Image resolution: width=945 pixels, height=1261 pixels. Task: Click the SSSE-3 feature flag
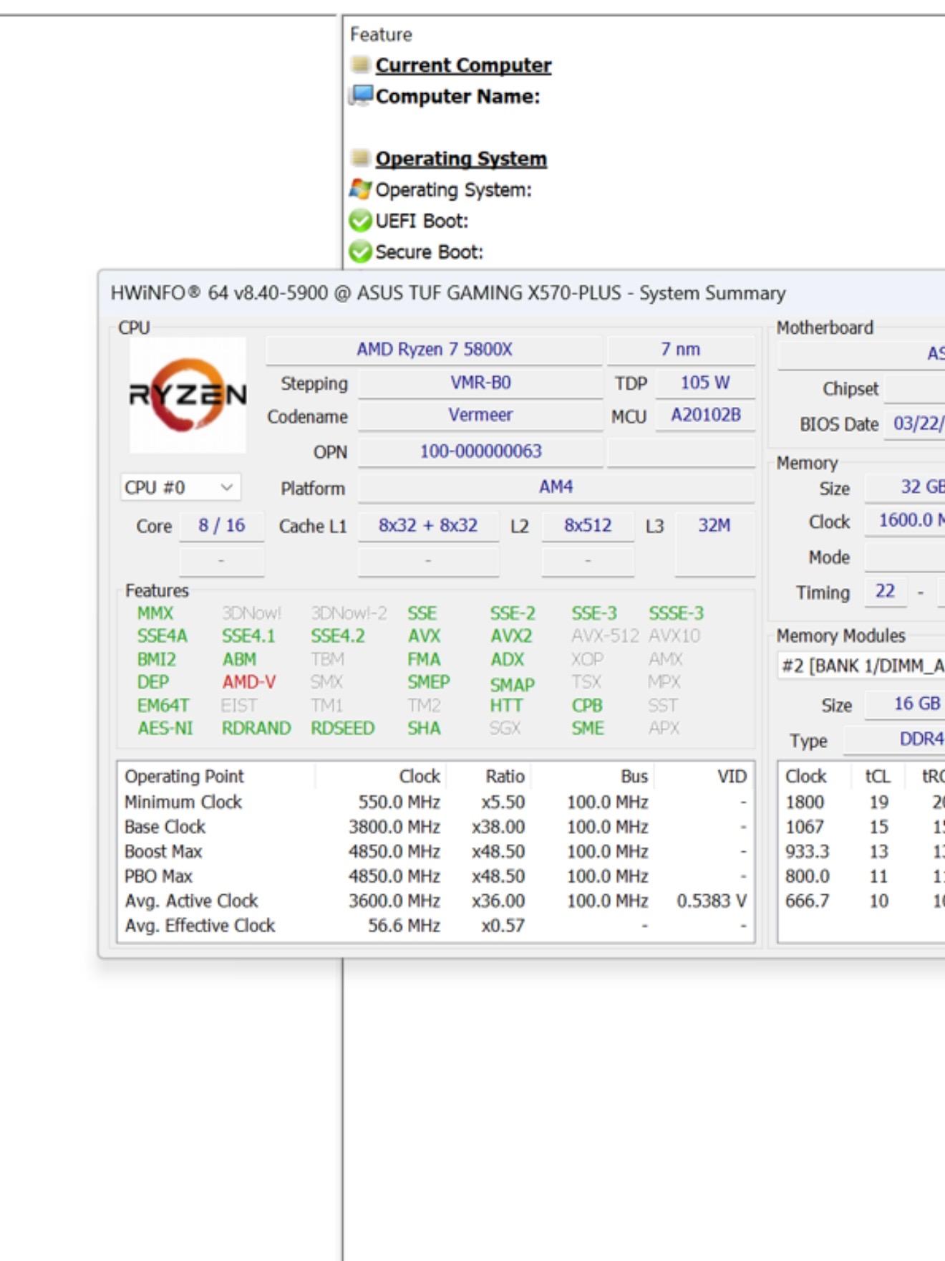(677, 614)
